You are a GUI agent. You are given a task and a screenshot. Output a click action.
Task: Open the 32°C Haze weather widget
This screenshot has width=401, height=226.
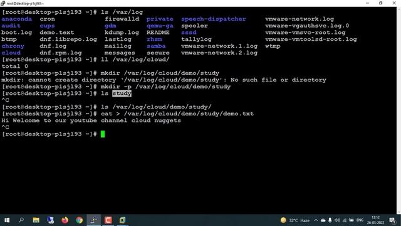pos(295,220)
